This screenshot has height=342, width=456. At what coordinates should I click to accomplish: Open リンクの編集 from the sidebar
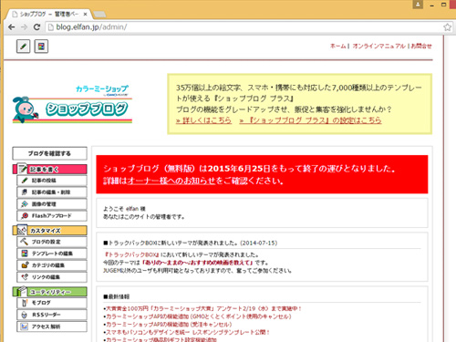coord(52,277)
